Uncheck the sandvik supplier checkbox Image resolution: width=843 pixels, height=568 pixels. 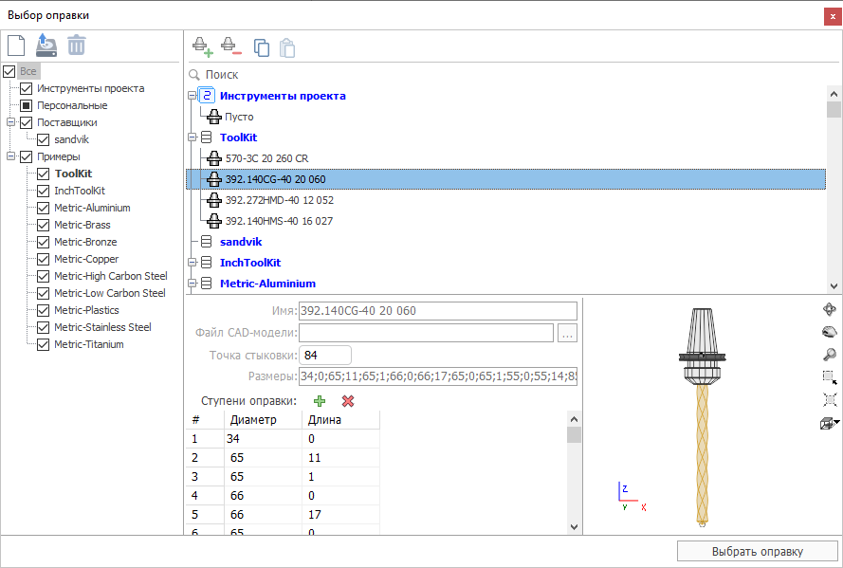tap(44, 139)
